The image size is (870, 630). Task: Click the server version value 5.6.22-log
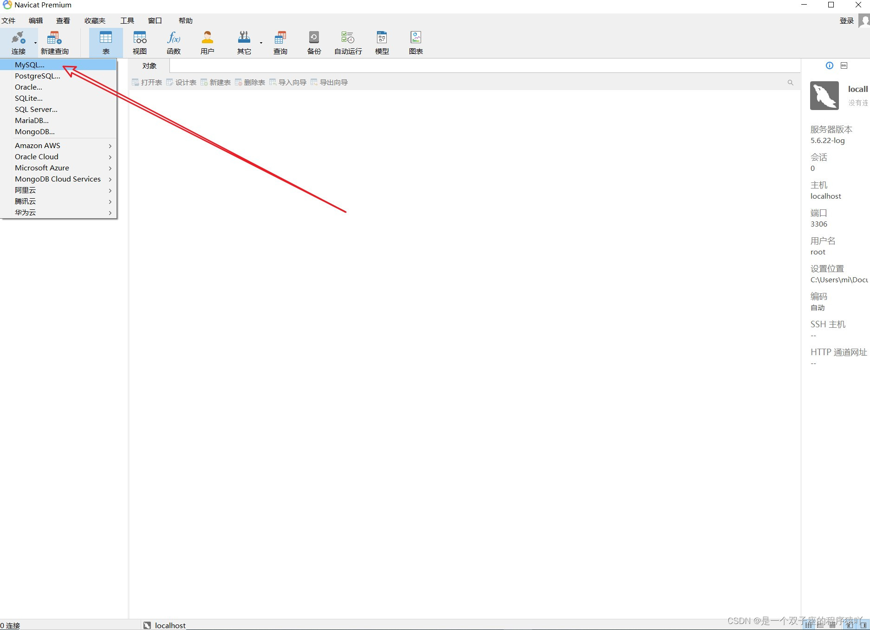(828, 140)
